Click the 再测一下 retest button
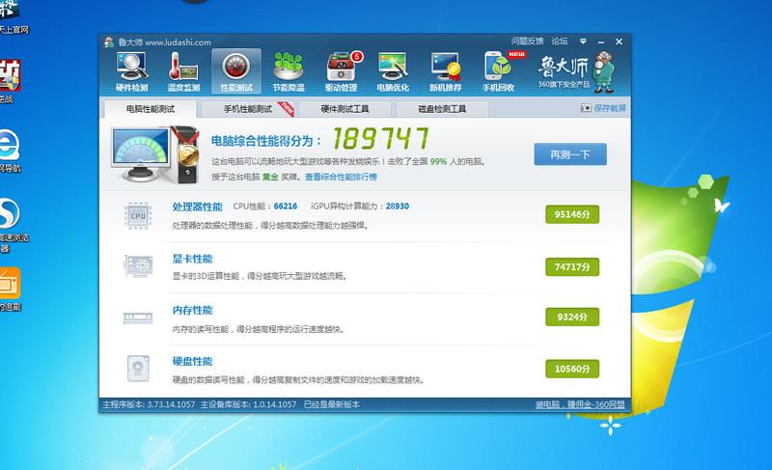The height and width of the screenshot is (470, 772). click(x=570, y=154)
